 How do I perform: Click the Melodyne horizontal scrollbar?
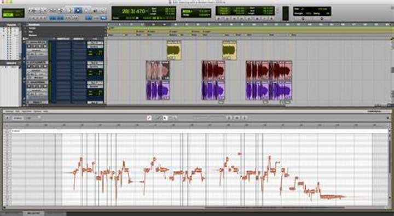point(274,208)
